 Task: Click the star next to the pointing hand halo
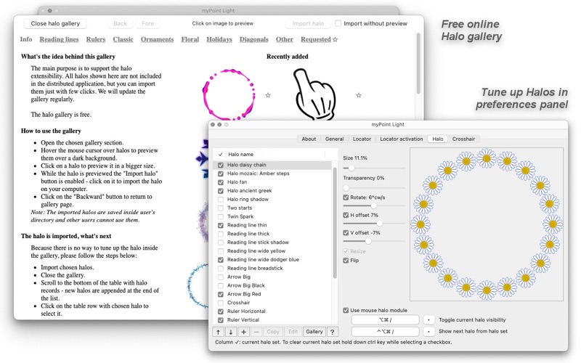[x=358, y=96]
